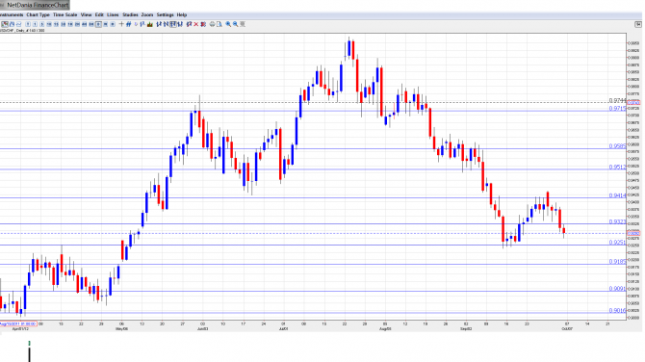The width and height of the screenshot is (645, 362).
Task: Click the corner button above price axis
Action: click(638, 25)
